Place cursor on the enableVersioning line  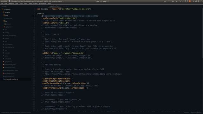pyautogui.click(x=65, y=88)
